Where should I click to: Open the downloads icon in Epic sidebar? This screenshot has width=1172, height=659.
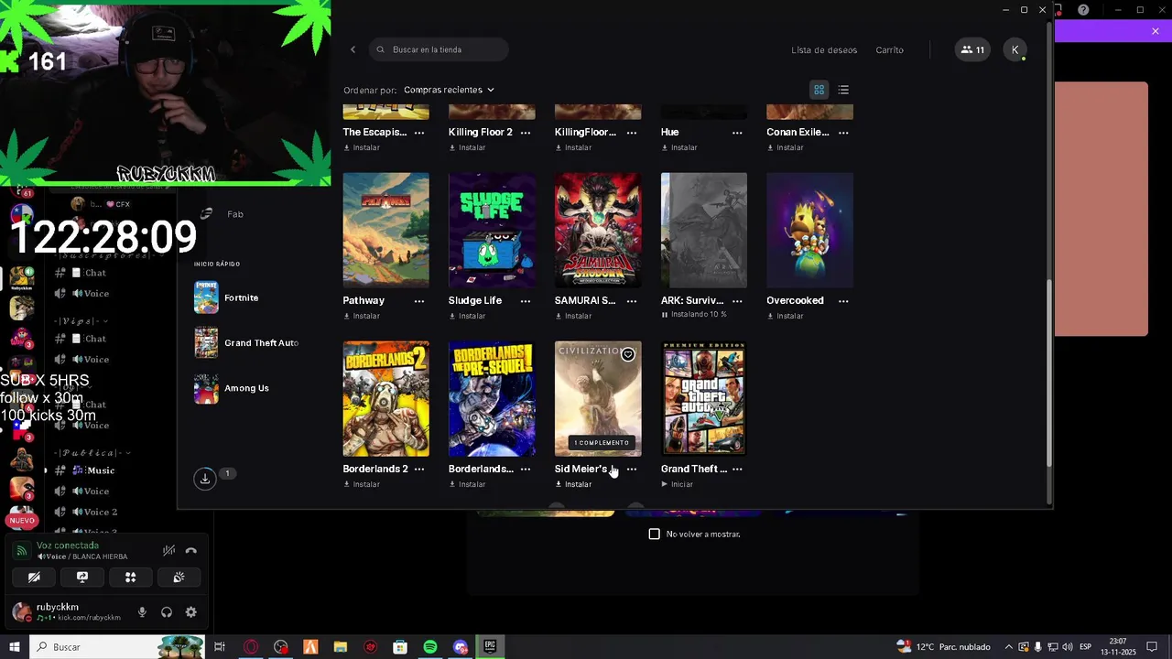tap(205, 478)
